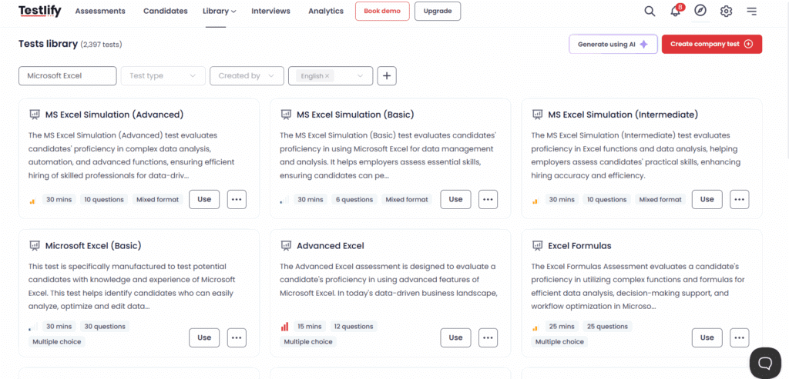Click the Advanced Excel presentation icon

click(285, 245)
